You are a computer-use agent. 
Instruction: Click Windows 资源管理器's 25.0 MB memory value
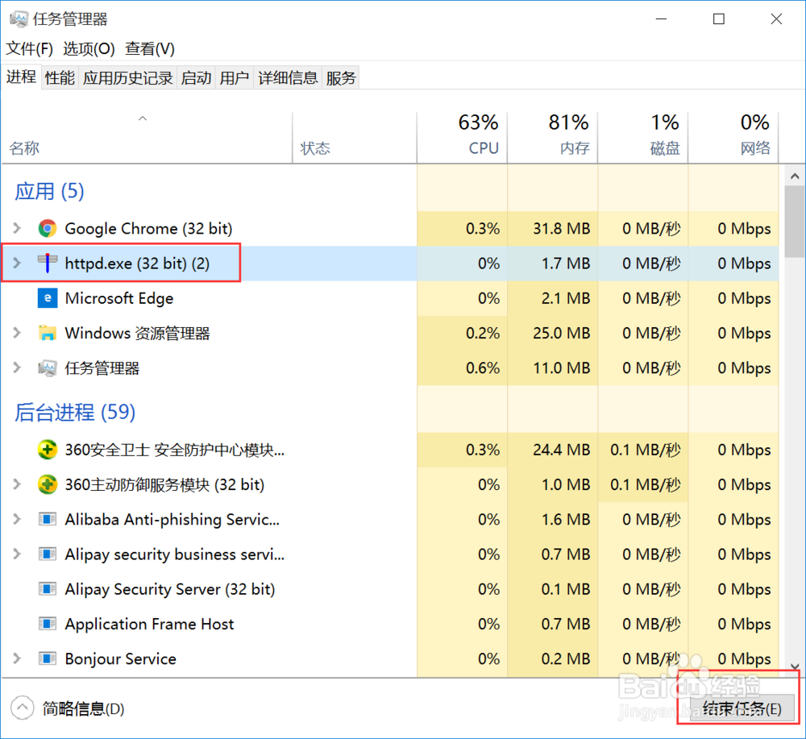561,333
